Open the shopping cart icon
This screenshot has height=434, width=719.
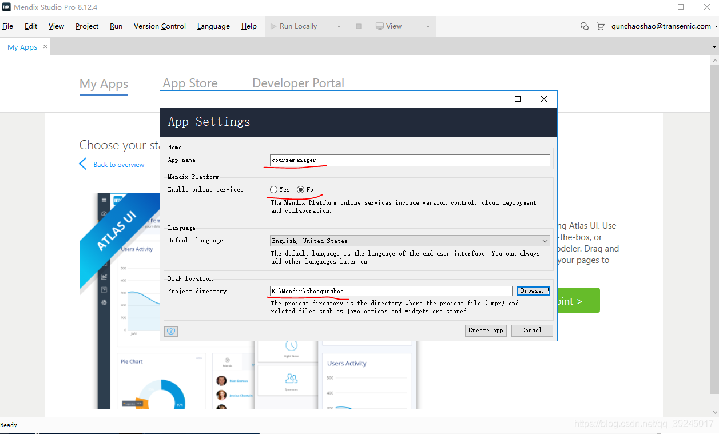pyautogui.click(x=600, y=26)
